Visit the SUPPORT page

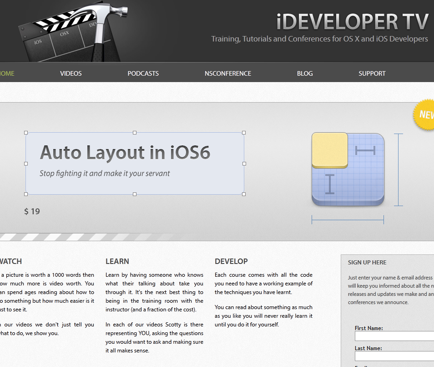pyautogui.click(x=372, y=73)
